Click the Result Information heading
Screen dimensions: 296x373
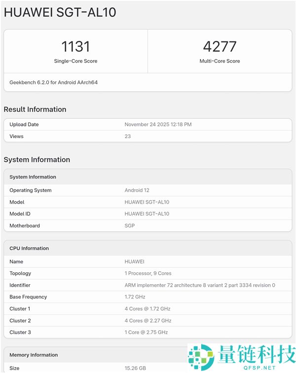coord(35,110)
